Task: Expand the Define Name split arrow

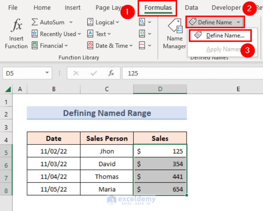Action: (238, 22)
